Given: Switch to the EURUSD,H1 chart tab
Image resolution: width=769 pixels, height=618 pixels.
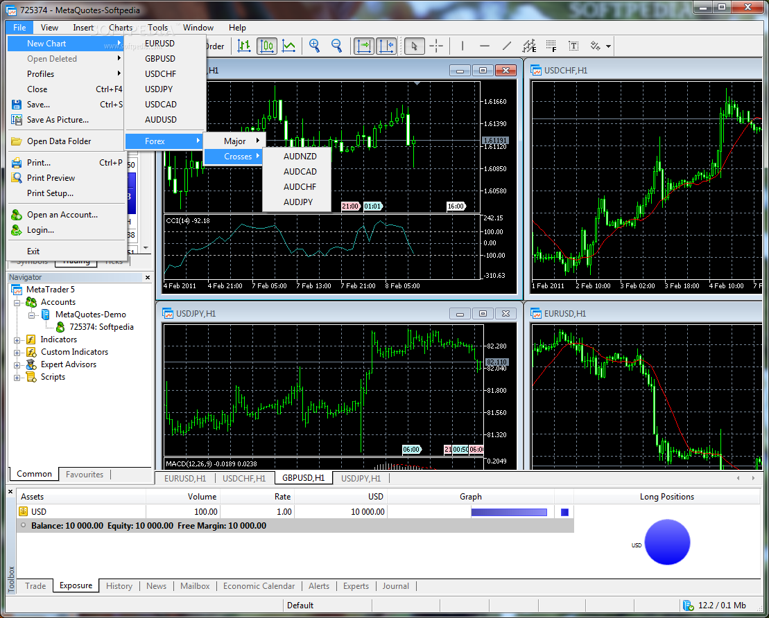Looking at the screenshot, I should [185, 478].
